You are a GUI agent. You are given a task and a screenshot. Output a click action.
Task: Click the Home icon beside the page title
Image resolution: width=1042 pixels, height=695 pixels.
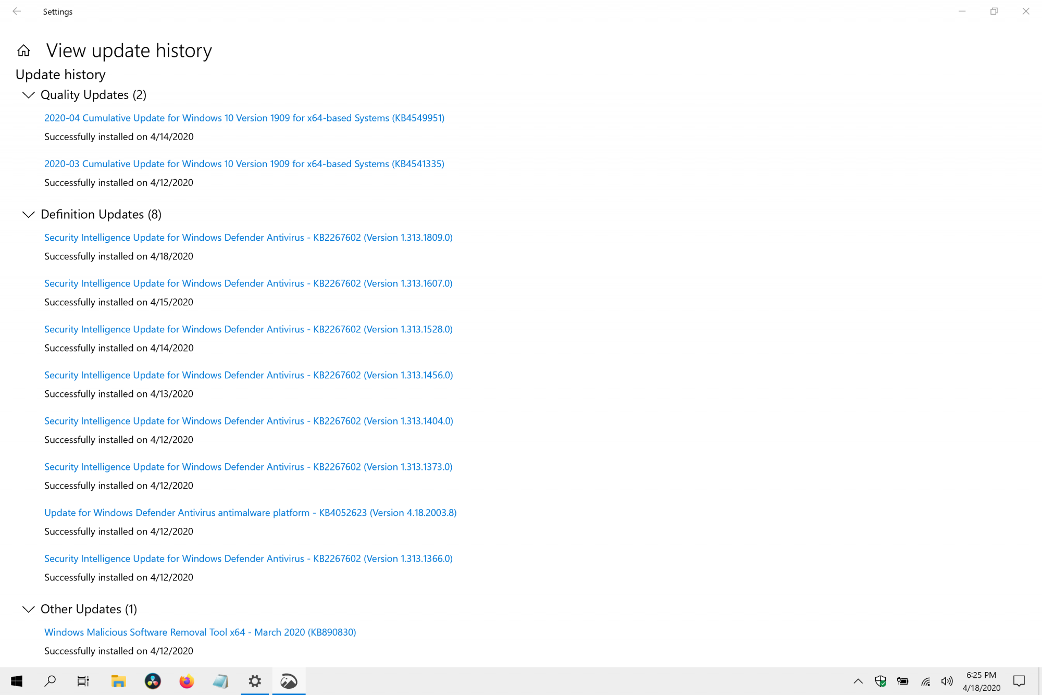[23, 51]
